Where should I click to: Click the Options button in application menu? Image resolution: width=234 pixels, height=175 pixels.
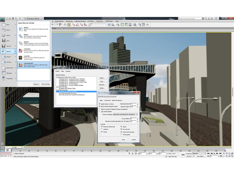point(36,84)
